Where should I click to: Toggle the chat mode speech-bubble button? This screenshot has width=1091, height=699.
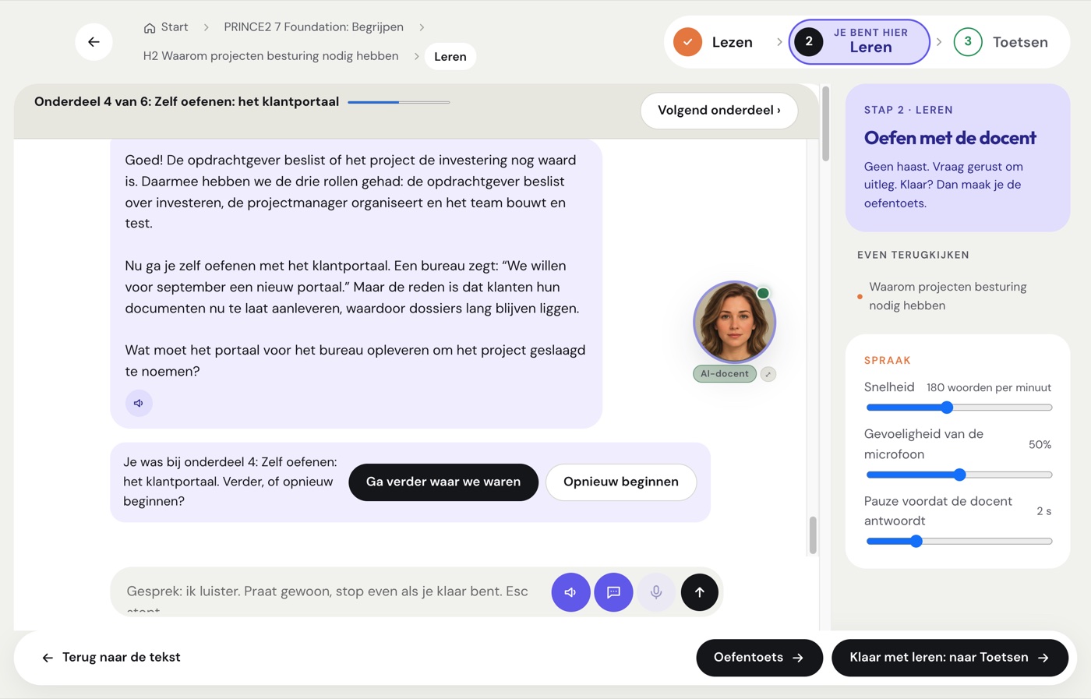(613, 592)
